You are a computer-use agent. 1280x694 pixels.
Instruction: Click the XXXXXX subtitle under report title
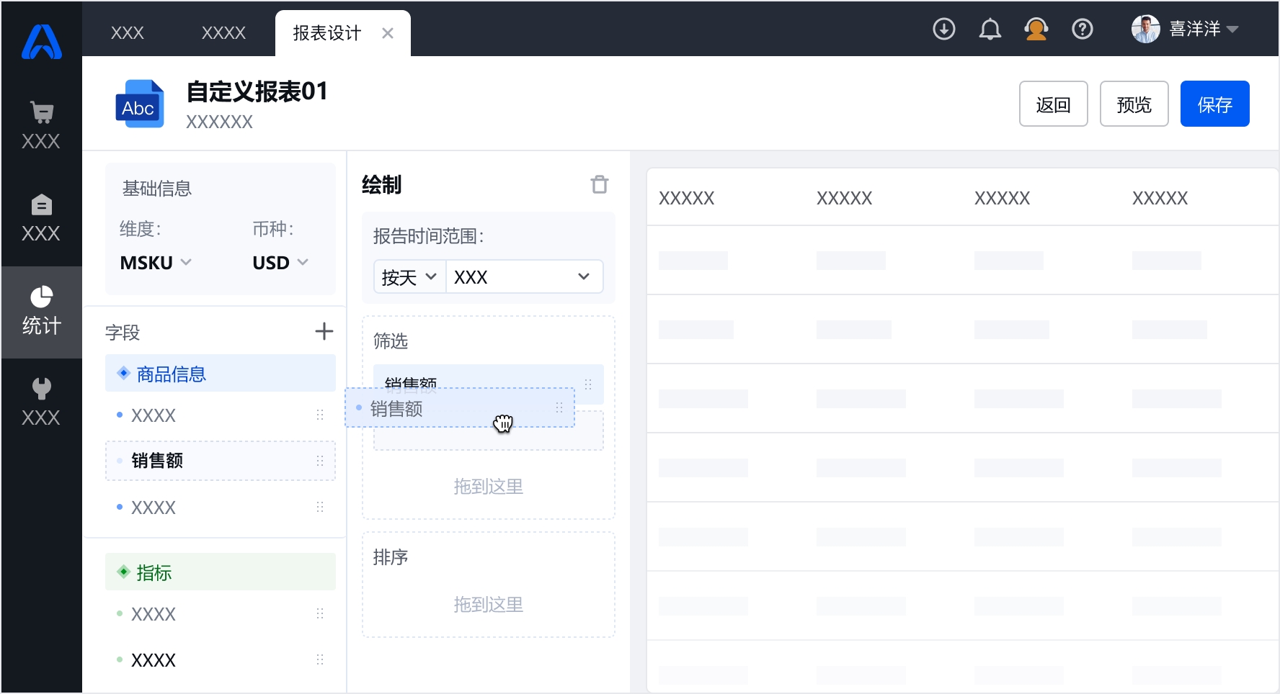(220, 122)
